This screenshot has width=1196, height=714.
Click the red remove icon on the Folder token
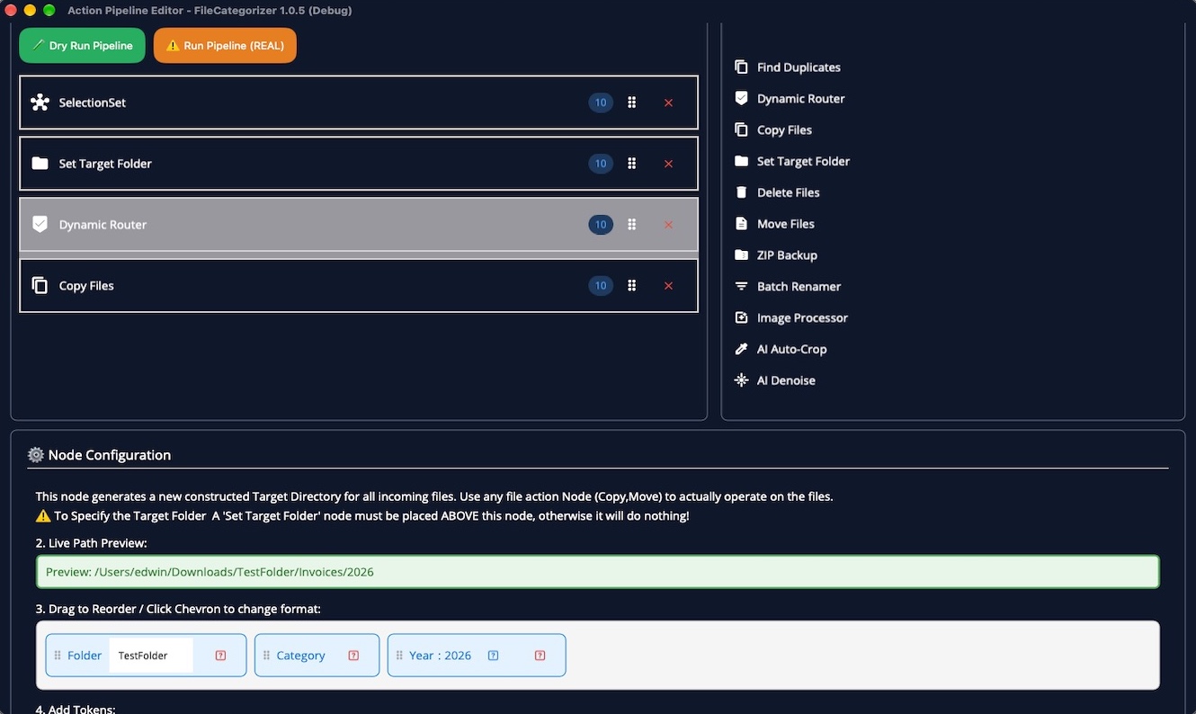221,656
